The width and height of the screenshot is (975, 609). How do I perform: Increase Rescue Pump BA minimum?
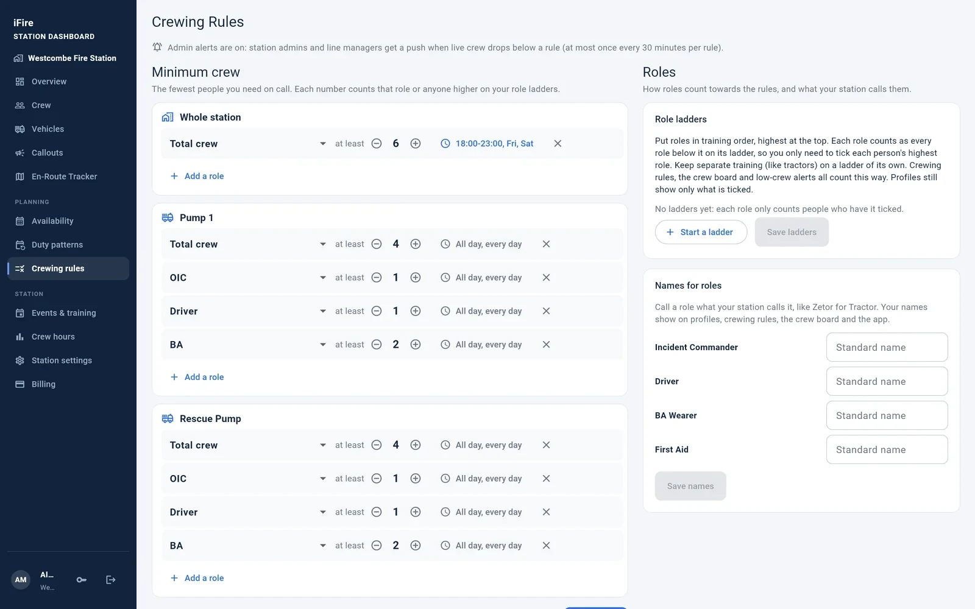[416, 546]
